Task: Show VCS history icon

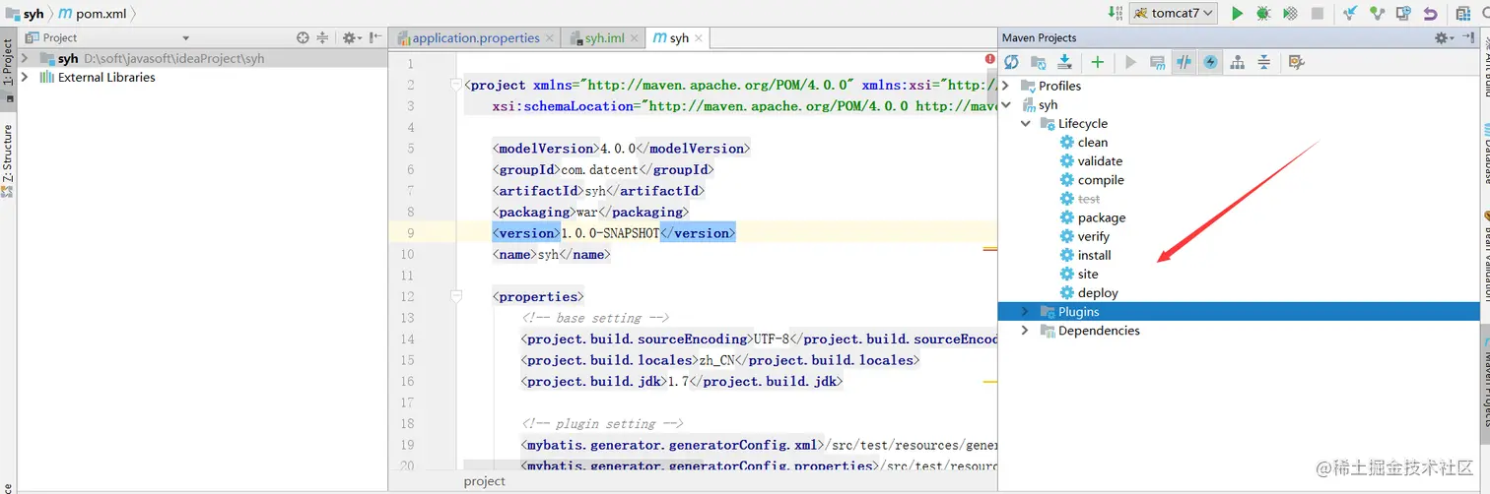Action: coord(1403,13)
